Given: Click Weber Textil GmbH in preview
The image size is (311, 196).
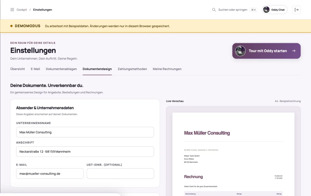Looking at the screenshot, I should tap(192, 156).
